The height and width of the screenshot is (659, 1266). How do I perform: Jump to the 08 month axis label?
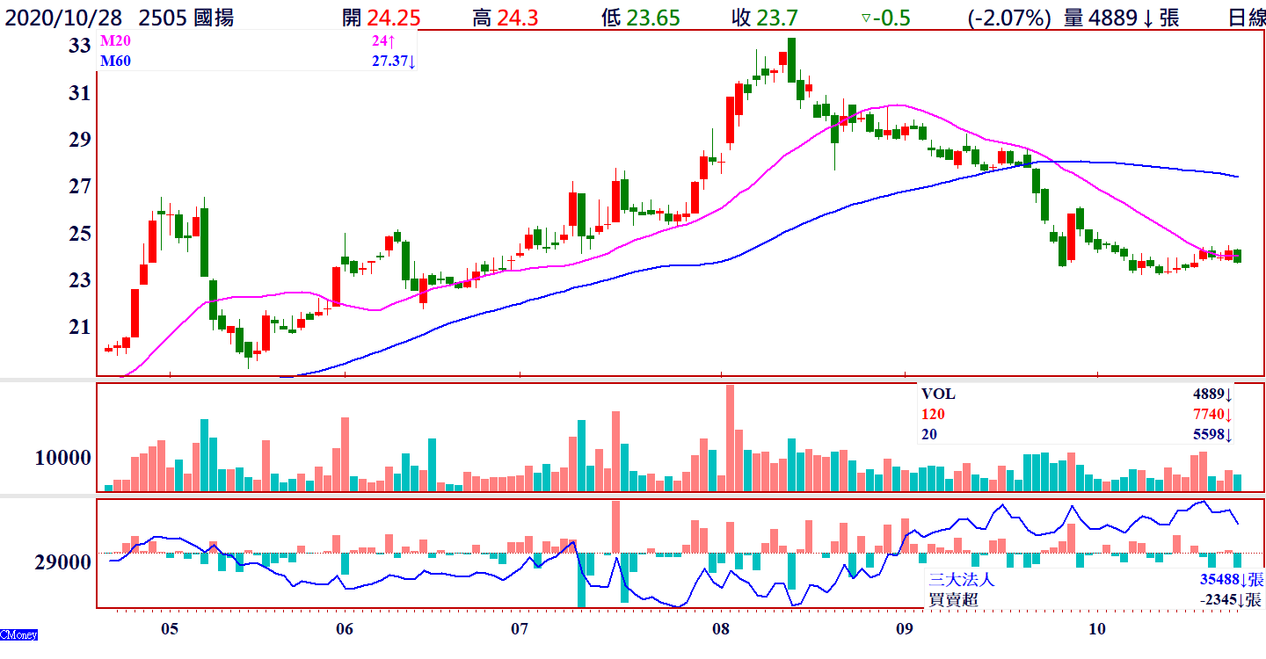(721, 629)
